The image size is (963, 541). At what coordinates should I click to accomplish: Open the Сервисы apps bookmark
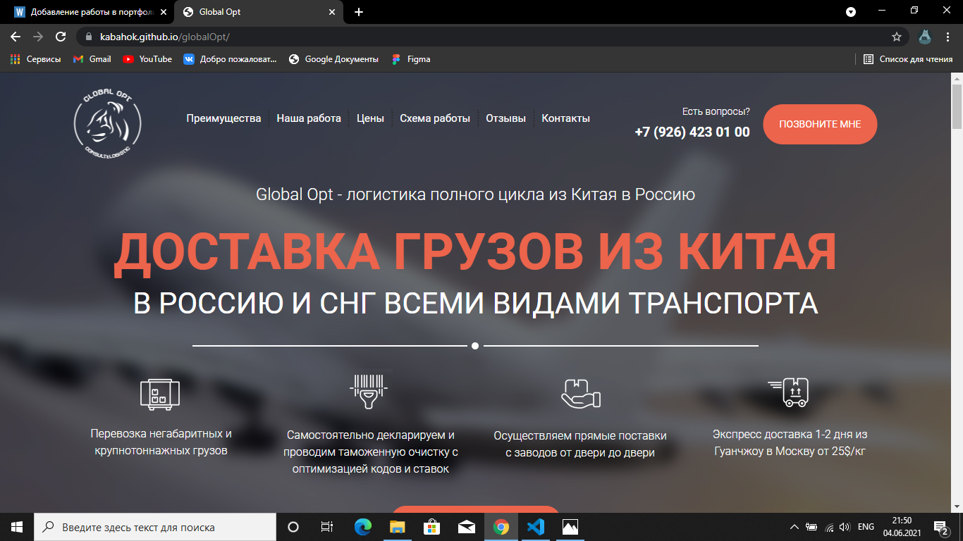(x=35, y=59)
